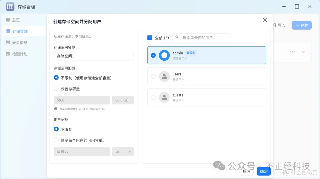Click the 管理员 badge next to admin

click(x=191, y=53)
